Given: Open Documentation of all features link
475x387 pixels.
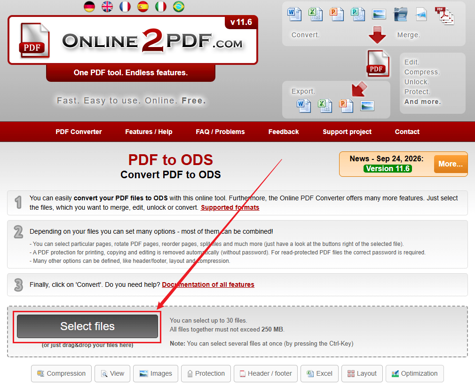Looking at the screenshot, I should tap(208, 284).
